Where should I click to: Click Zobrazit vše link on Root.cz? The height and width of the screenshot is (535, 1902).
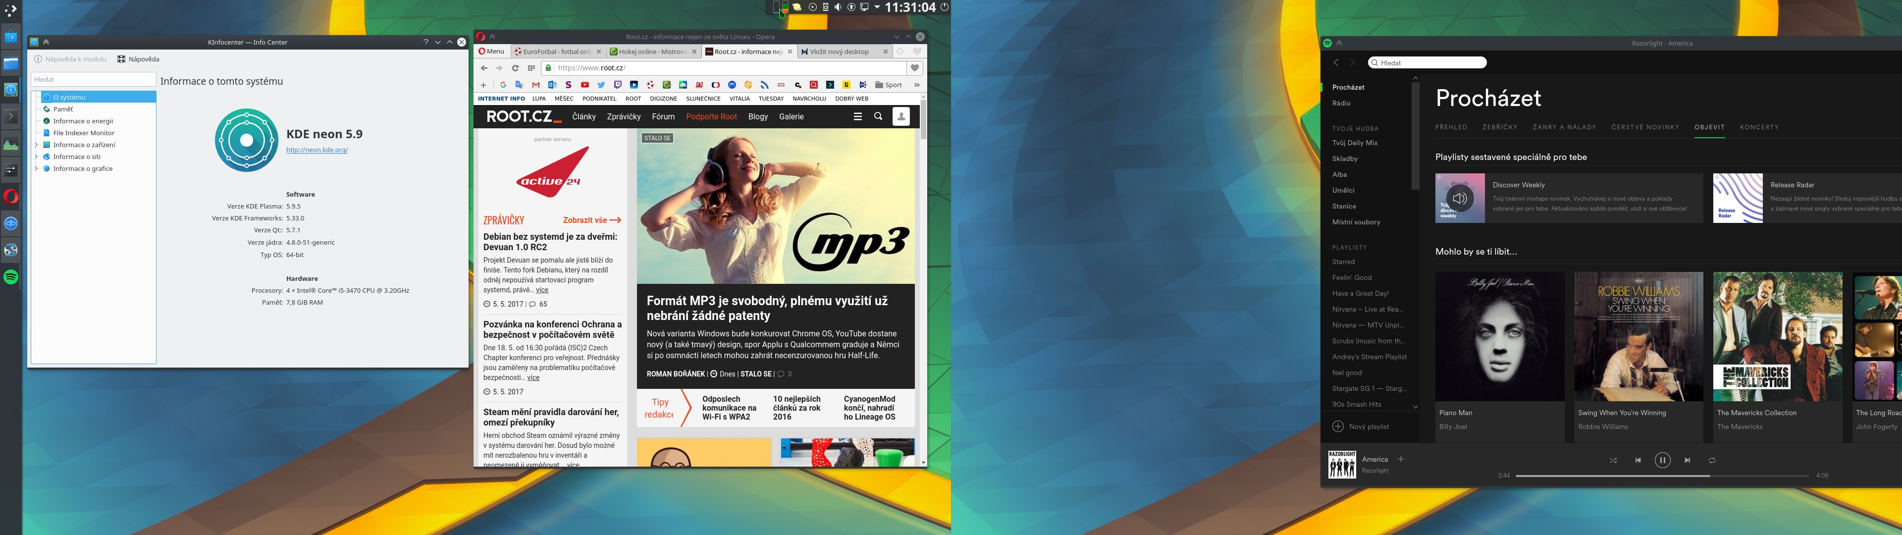pos(591,220)
